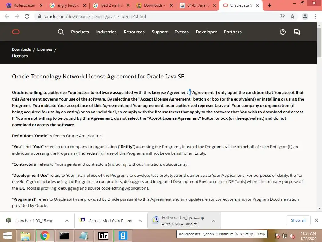
Task: Open the Products menu
Action: [80, 32]
